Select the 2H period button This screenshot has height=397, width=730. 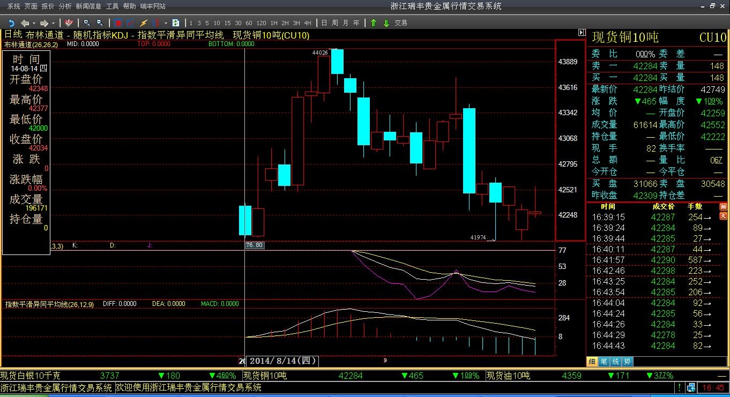tap(285, 23)
